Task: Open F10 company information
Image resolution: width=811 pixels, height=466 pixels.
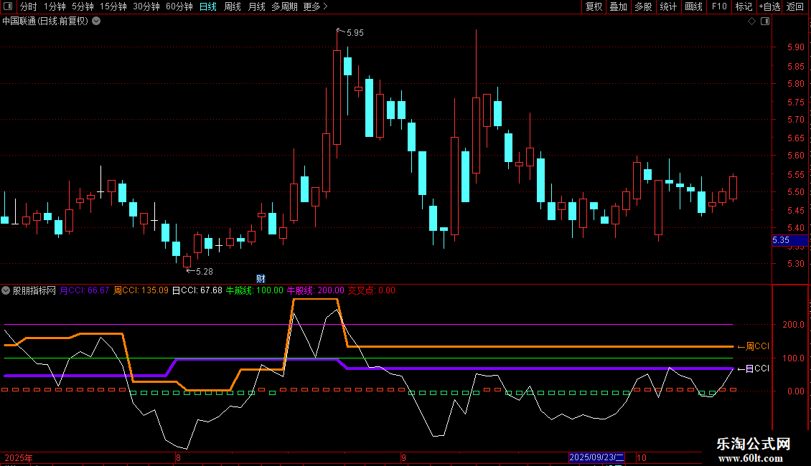Action: [x=719, y=6]
